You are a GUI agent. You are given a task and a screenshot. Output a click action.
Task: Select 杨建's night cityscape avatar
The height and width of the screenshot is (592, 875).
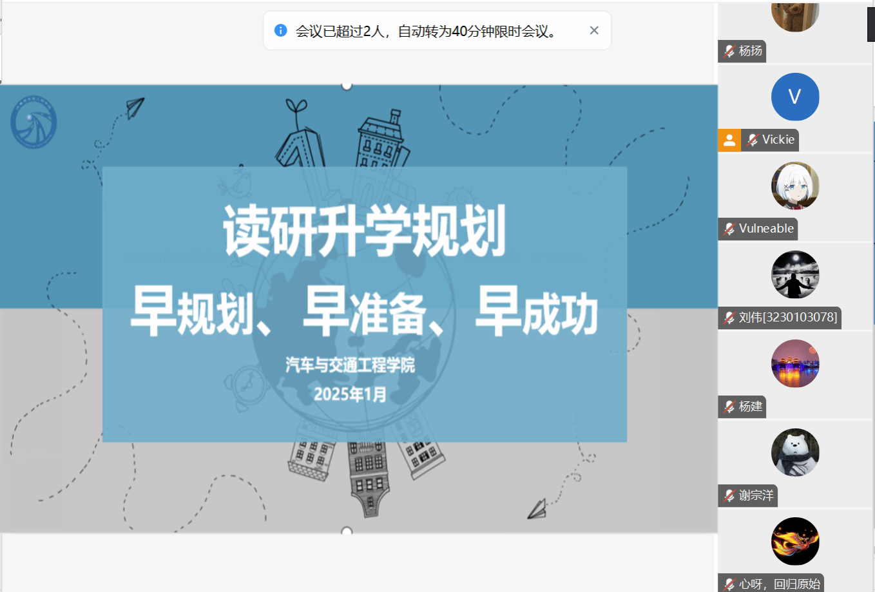(x=795, y=363)
